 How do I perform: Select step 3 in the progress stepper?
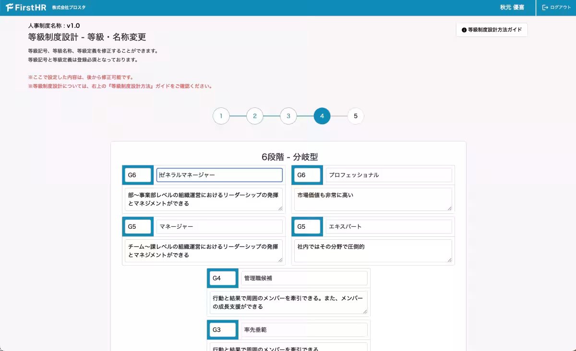(288, 116)
